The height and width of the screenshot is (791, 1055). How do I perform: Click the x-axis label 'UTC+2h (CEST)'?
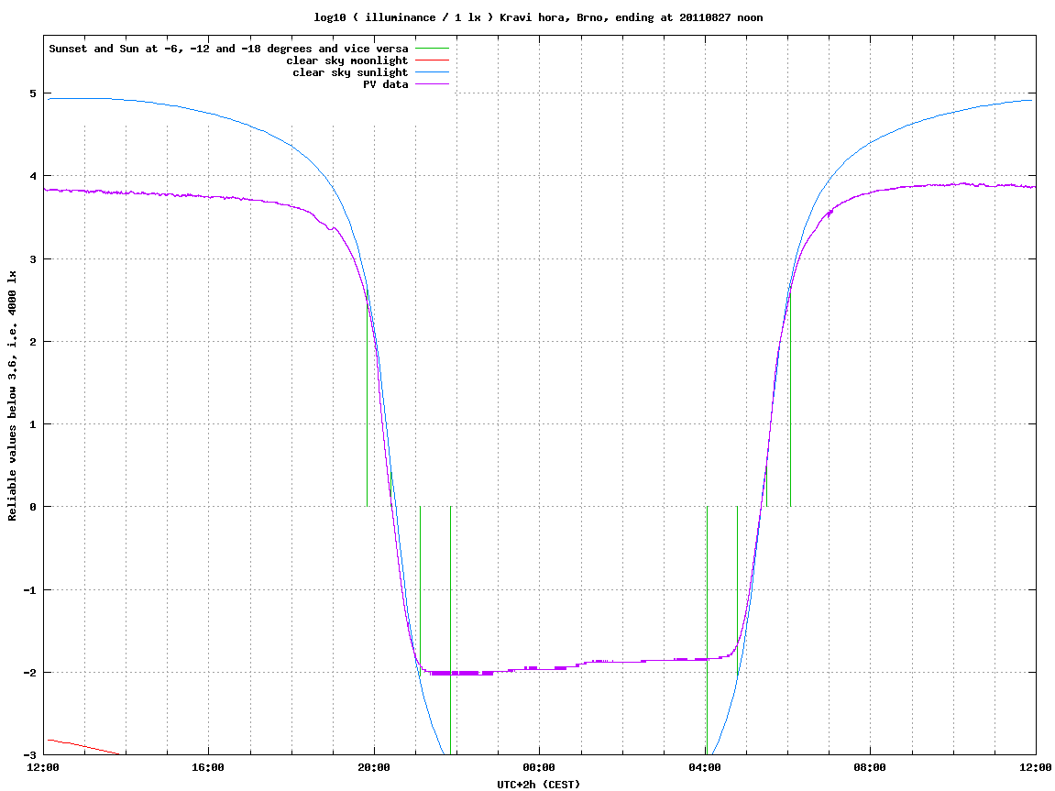pos(538,785)
